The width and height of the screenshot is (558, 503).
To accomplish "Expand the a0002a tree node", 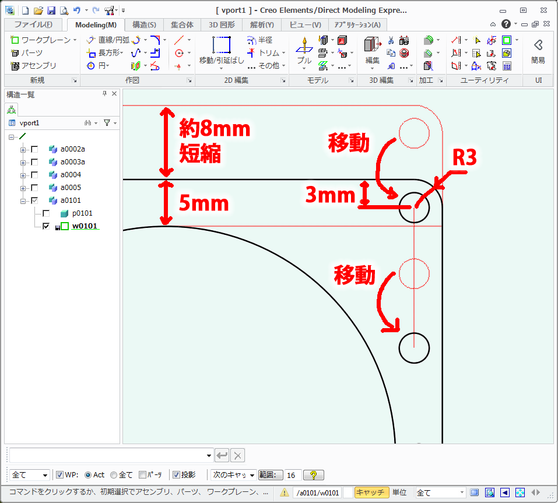I will click(x=23, y=149).
